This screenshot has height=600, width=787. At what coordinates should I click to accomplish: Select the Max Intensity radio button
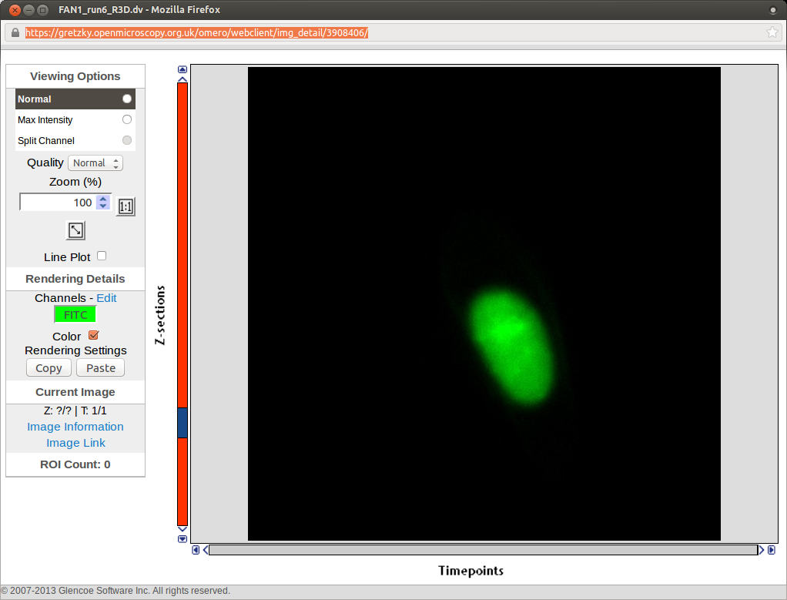127,119
